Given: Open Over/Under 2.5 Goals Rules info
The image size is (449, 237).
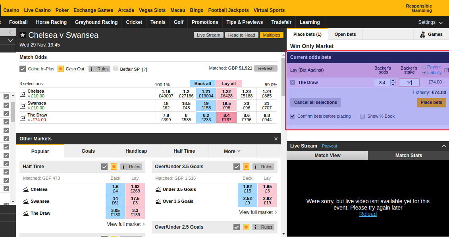Looking at the screenshot, I should pyautogui.click(x=263, y=227).
